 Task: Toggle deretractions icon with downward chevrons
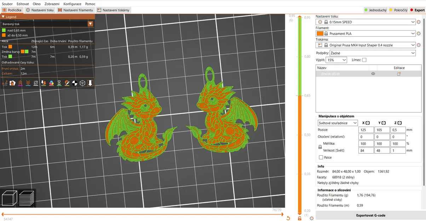[x=28, y=83]
